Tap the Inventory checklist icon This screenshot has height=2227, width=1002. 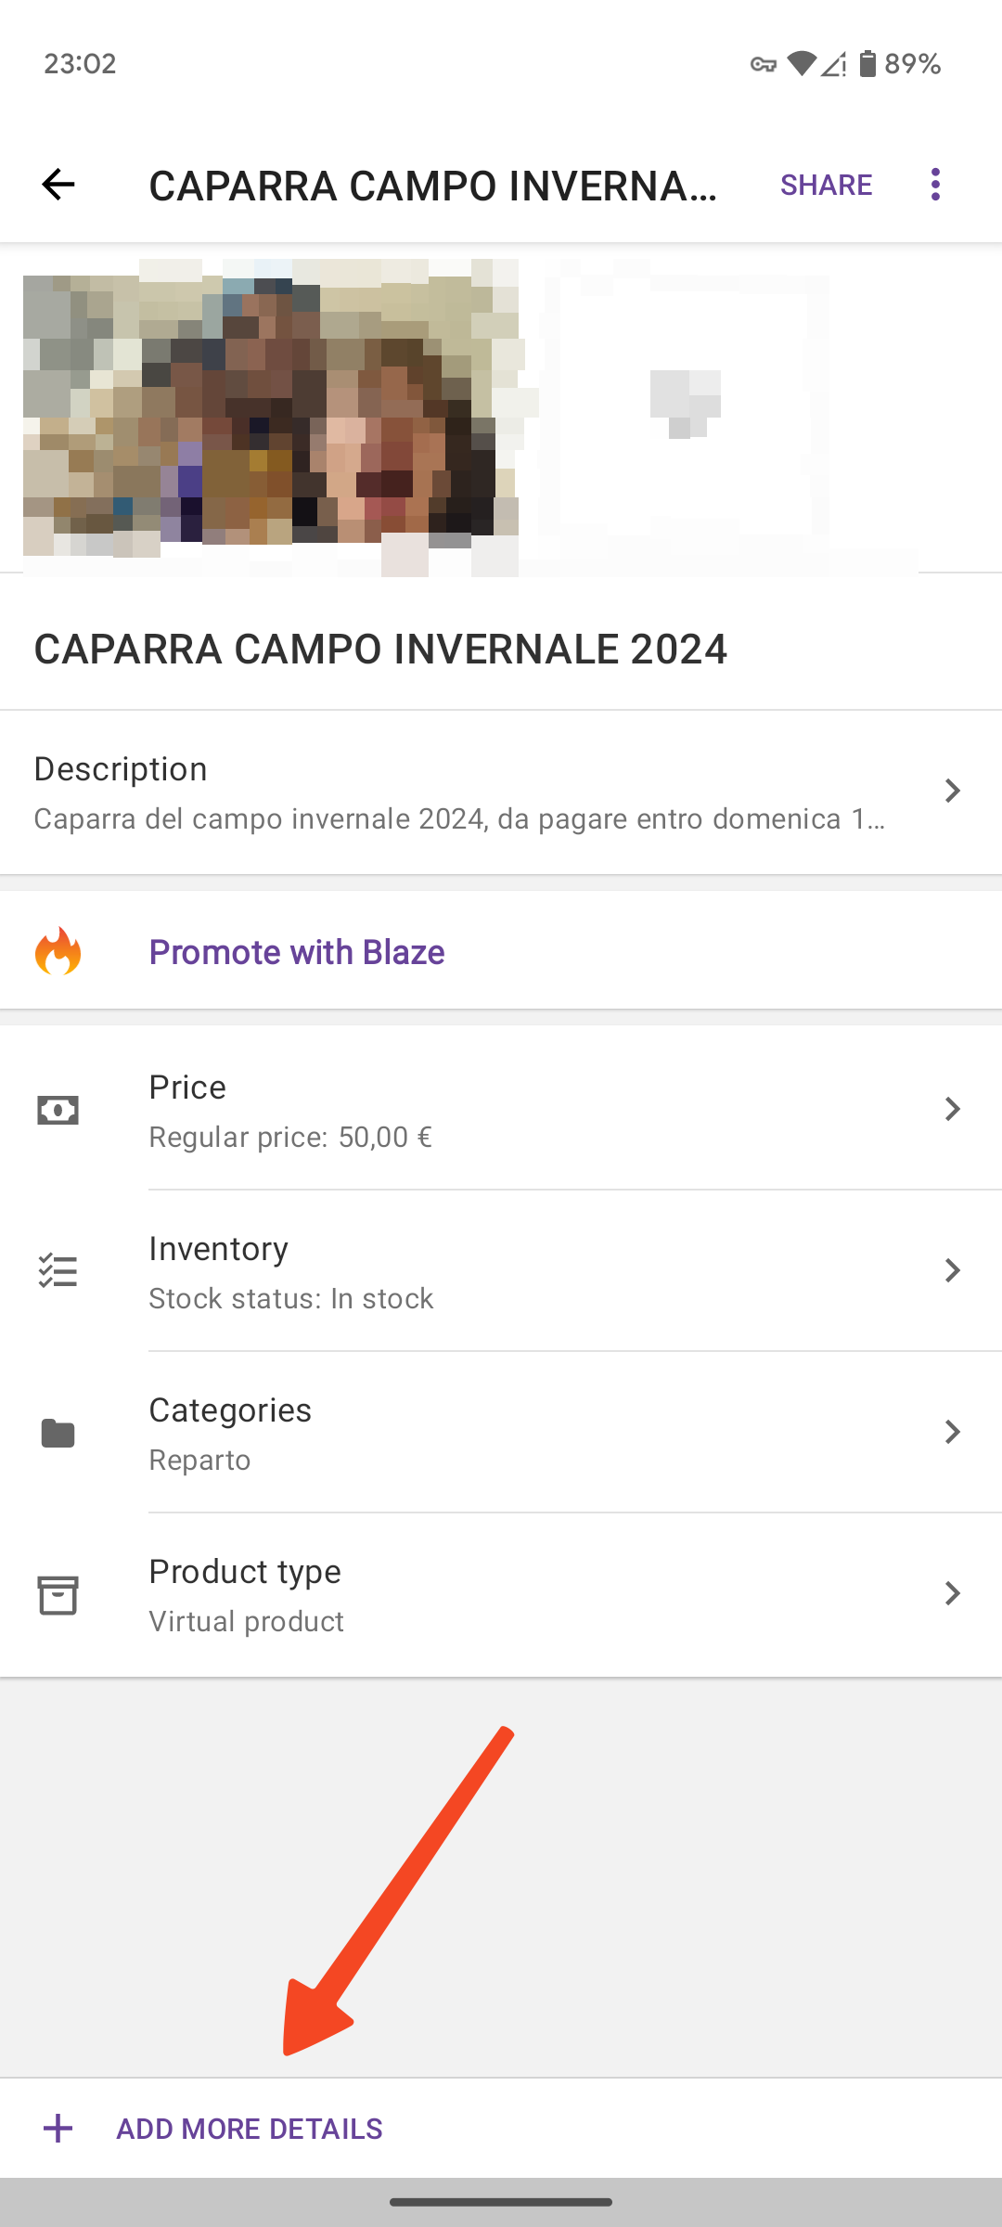point(58,1270)
